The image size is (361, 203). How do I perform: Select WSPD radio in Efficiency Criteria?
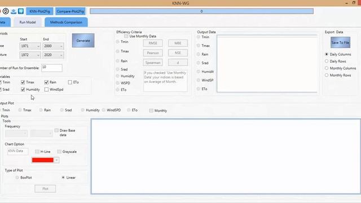pyautogui.click(x=118, y=83)
